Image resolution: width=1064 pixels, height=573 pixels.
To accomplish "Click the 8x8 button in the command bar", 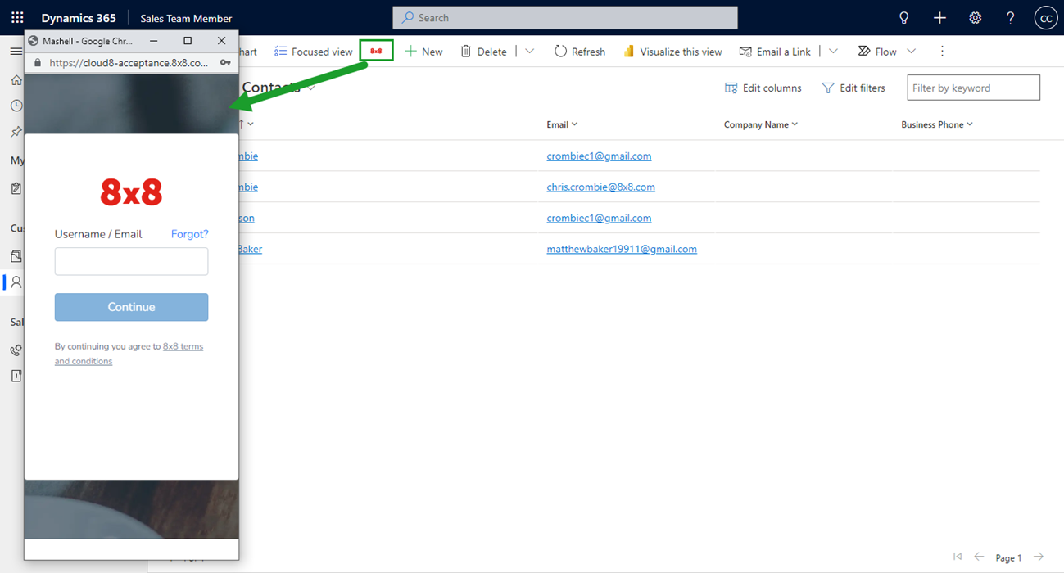I will click(x=377, y=50).
